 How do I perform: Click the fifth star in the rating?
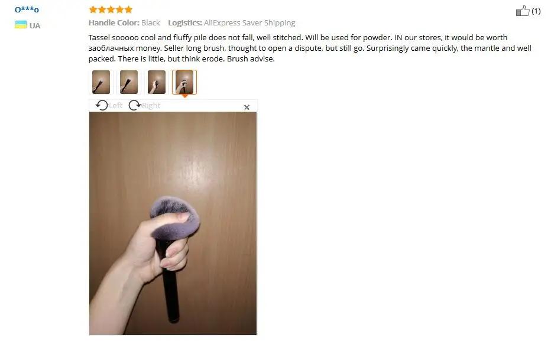click(129, 9)
